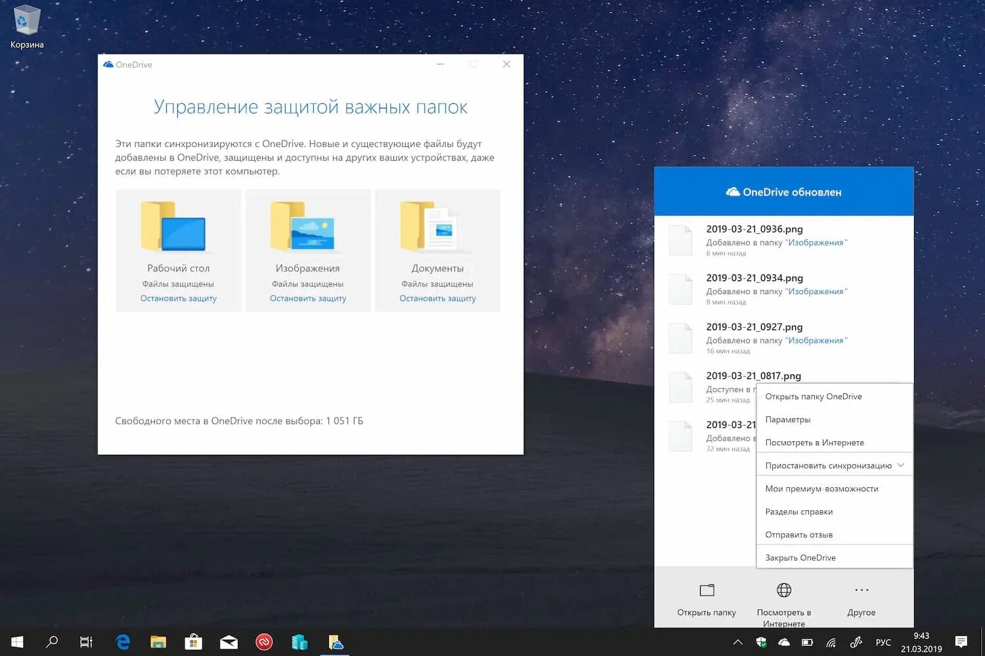Viewport: 985px width, 656px height.
Task: Open File Explorer from taskbar
Action: (x=158, y=642)
